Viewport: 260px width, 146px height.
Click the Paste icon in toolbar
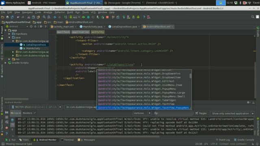(x=38, y=17)
